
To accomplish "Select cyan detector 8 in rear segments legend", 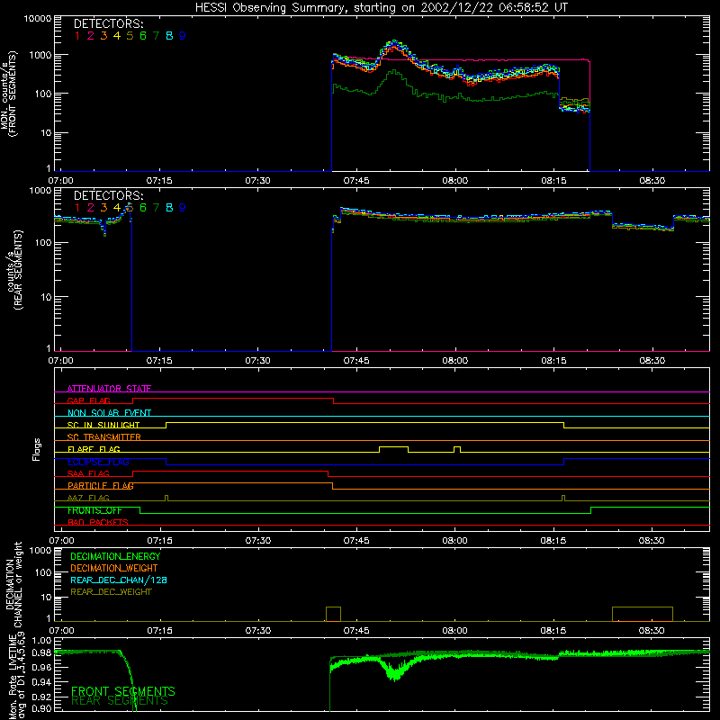I will [x=169, y=208].
